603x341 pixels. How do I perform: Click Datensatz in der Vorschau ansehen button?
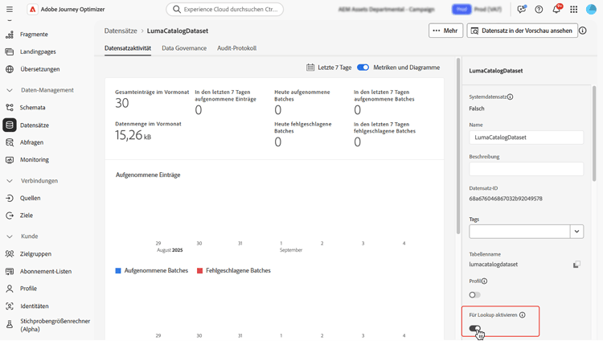(523, 31)
